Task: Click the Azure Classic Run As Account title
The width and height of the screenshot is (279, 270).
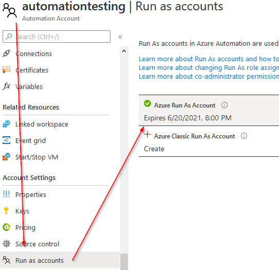Action: pyautogui.click(x=195, y=136)
